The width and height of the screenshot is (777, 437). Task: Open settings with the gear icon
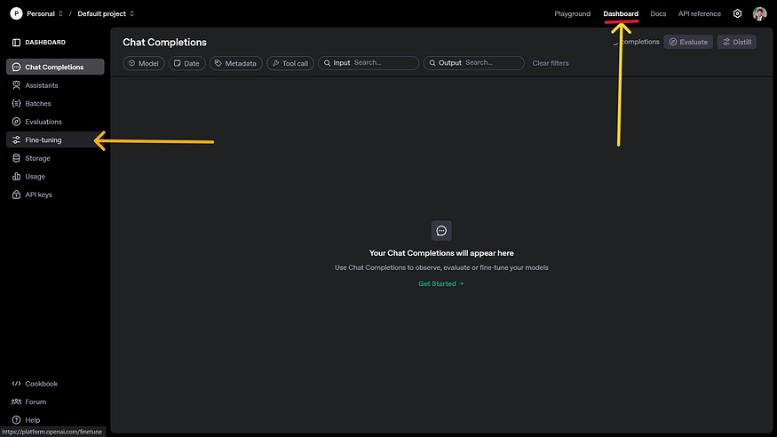737,14
